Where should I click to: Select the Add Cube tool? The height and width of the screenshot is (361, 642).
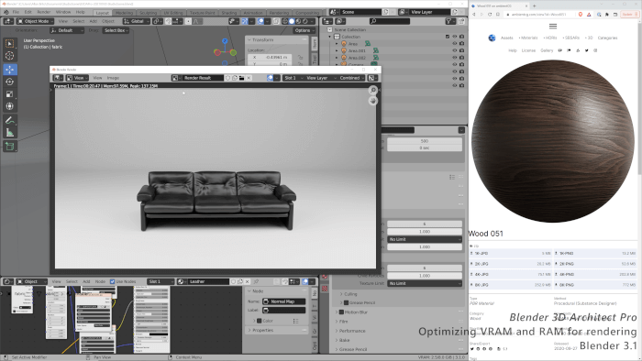[10, 147]
